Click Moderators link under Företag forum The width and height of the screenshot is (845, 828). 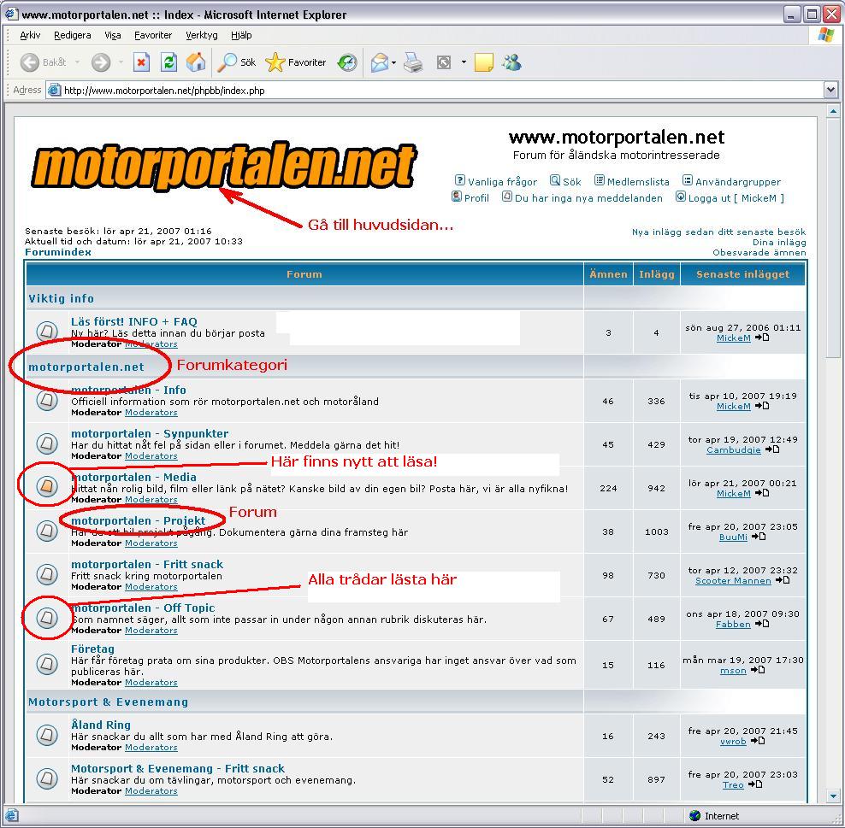point(151,682)
